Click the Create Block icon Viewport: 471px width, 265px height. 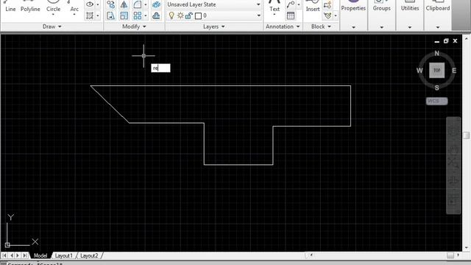327,4
